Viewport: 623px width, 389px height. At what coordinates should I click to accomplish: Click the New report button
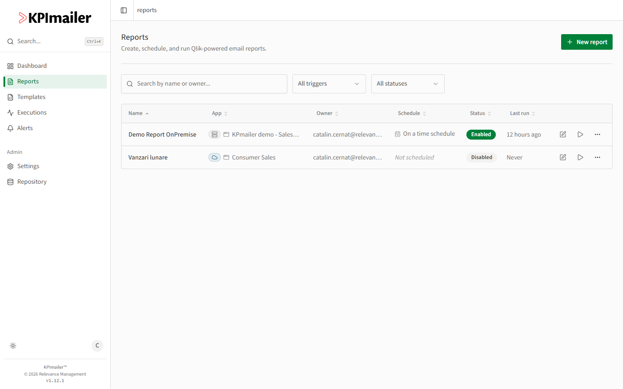(587, 42)
